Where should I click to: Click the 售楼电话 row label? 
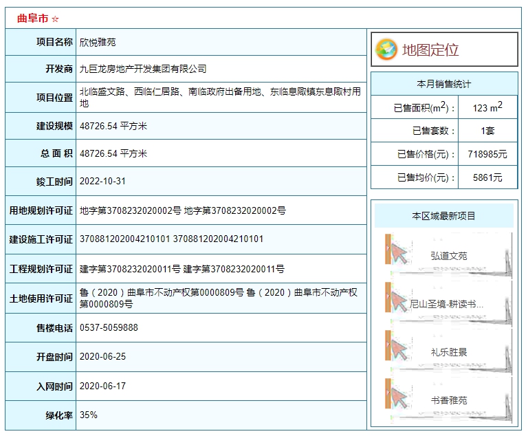coord(54,328)
